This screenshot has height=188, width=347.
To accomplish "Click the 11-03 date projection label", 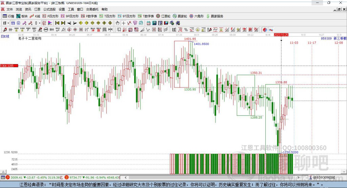I will (294, 42).
